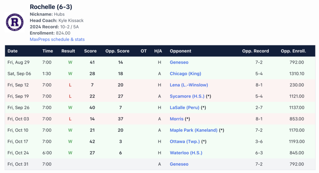Open Geneseo link in Oct 31 row

click(179, 164)
